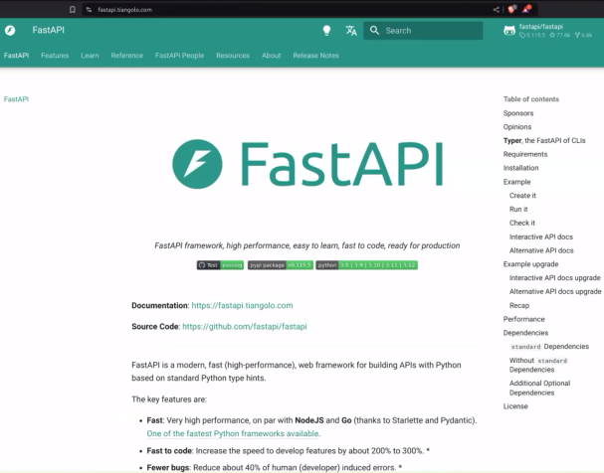Click the python versions badge
604x473 pixels.
tap(367, 265)
